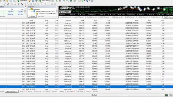The height and width of the screenshot is (97, 173).
Task: Select the candlestick chart type icon
Action: 56,1
